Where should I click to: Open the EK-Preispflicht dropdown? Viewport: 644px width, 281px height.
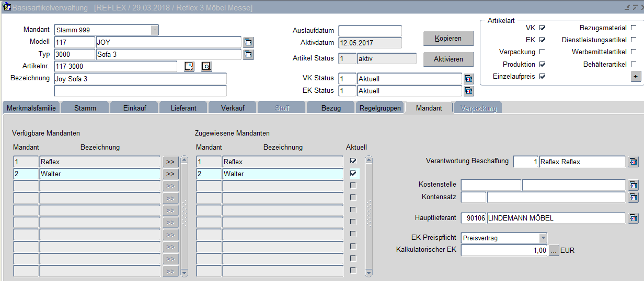coord(543,238)
